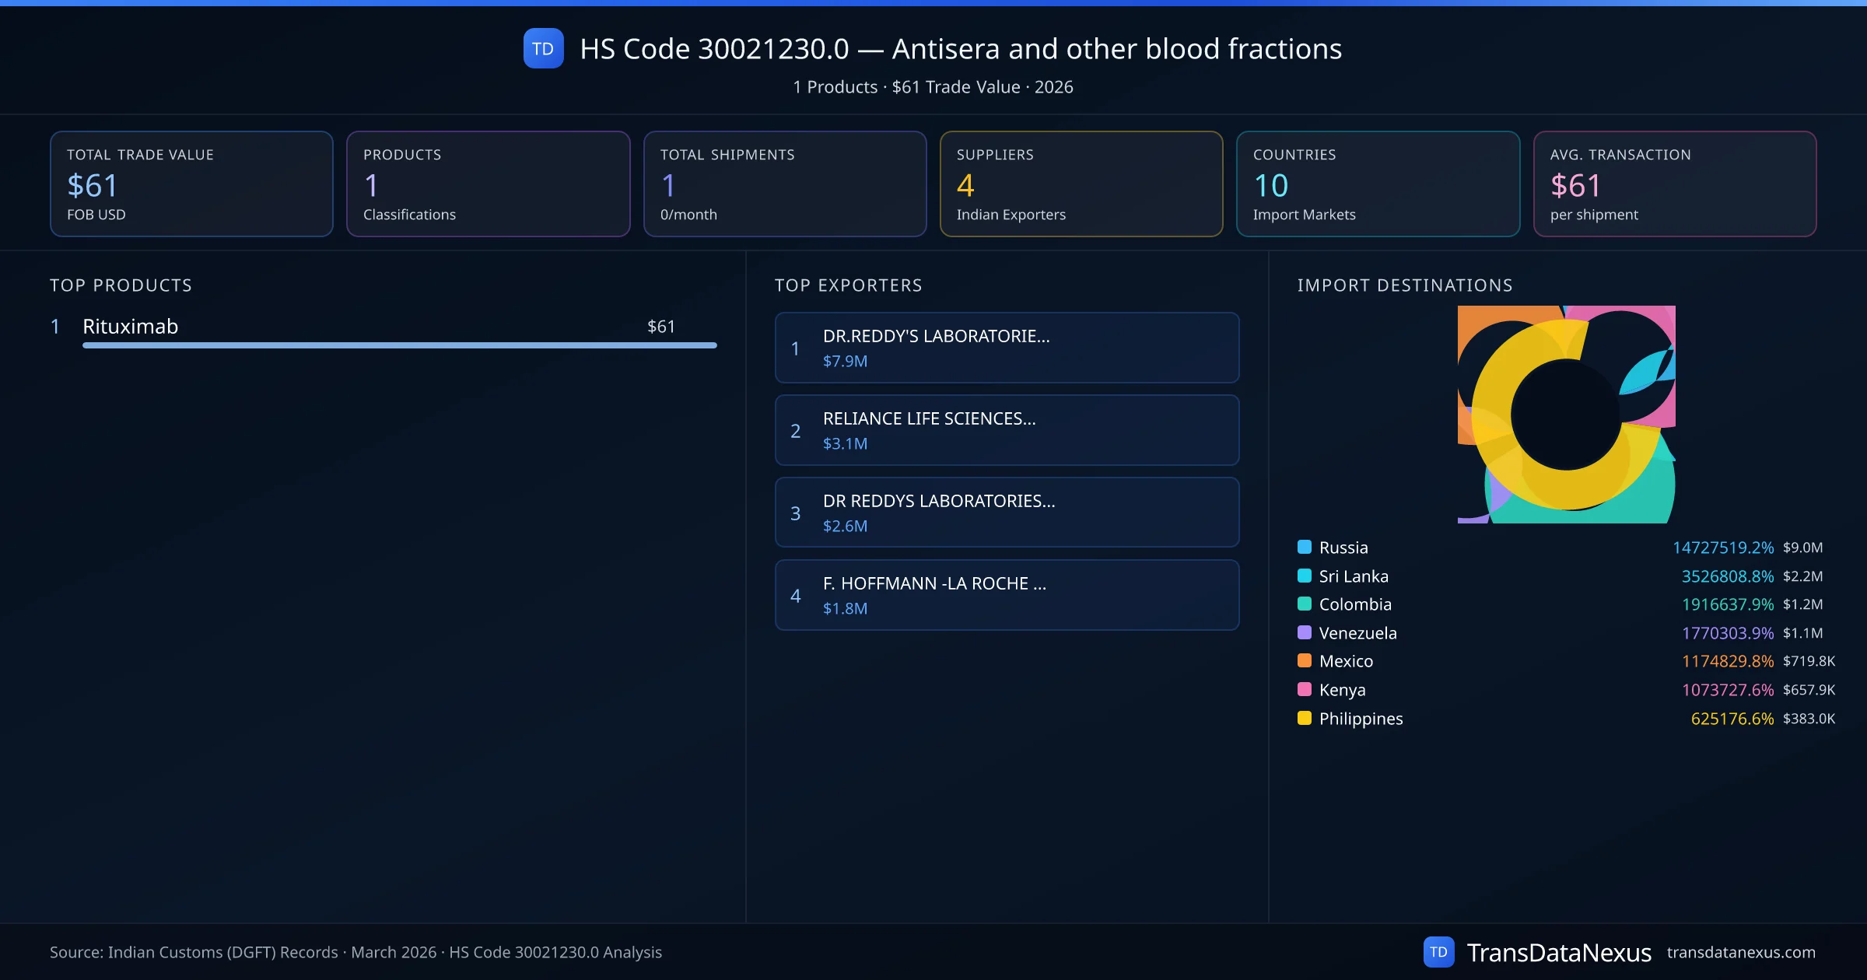Select RELIANCE LIFE SCIENCES exporter card
This screenshot has width=1867, height=980.
[x=1007, y=430]
